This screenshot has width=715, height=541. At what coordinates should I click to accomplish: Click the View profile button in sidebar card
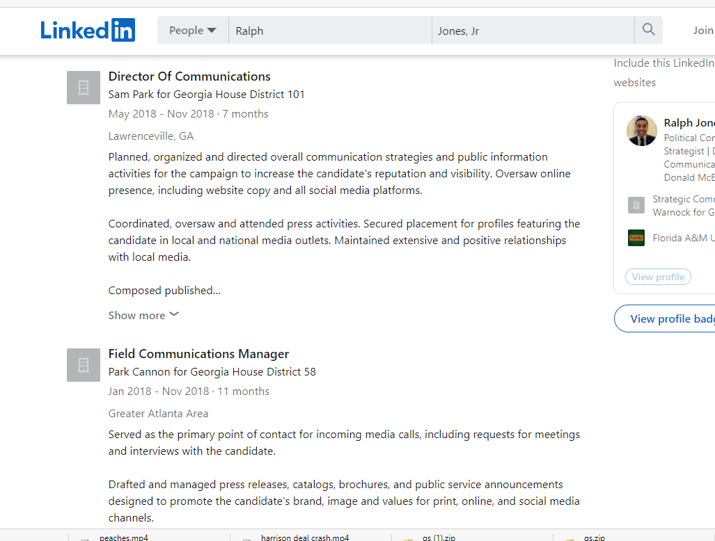click(658, 277)
